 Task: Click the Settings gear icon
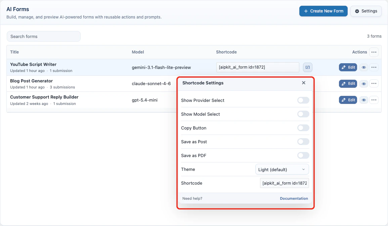pos(366,11)
